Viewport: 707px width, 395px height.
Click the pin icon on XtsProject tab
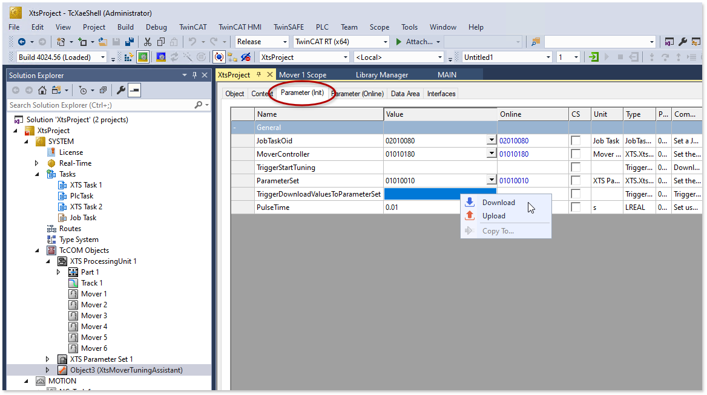pyautogui.click(x=259, y=74)
